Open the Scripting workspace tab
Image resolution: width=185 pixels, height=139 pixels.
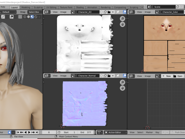134,7
